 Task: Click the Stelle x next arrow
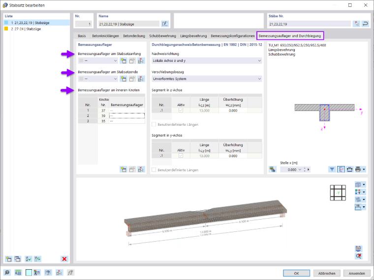(x=309, y=169)
